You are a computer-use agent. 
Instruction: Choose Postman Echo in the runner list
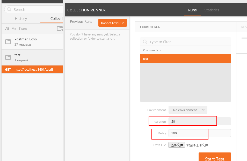(x=185, y=50)
